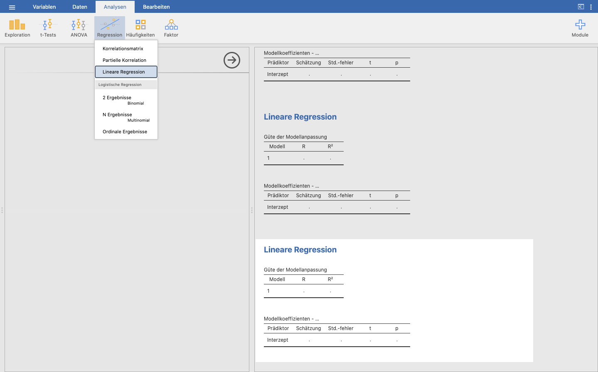Screen dimensions: 598x372
Task: Open the Module plus menu
Action: click(580, 28)
